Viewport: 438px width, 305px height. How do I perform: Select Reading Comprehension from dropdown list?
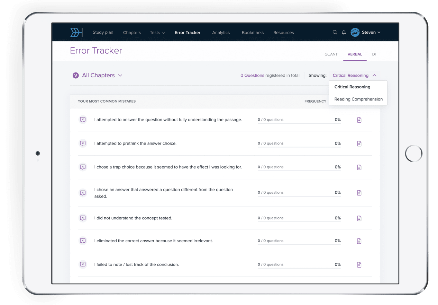click(358, 99)
